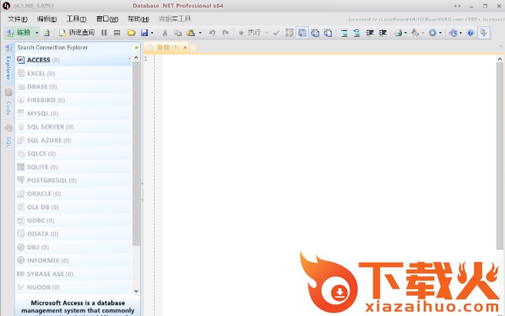Open the 文件 (File) menu

[18, 18]
